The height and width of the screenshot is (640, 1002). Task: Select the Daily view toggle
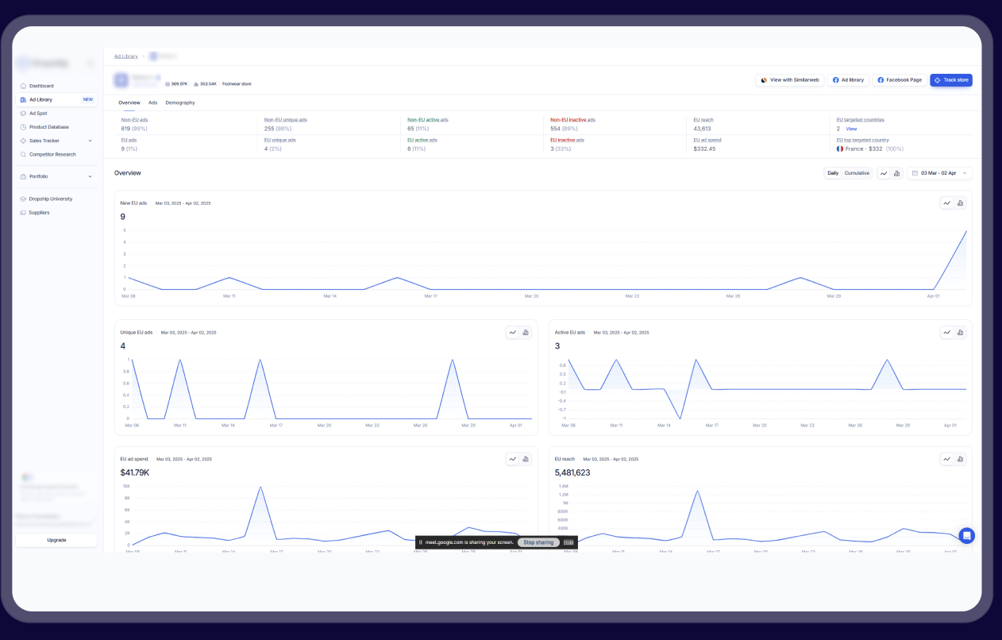[833, 173]
